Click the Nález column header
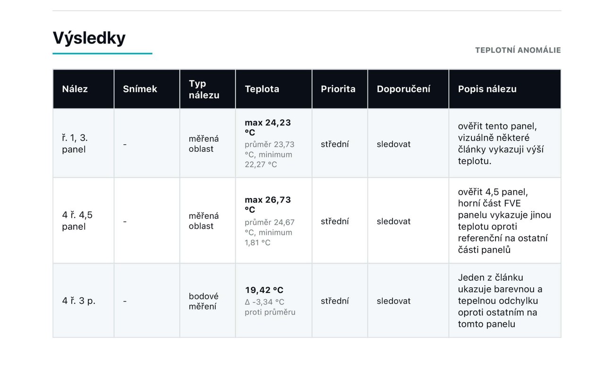The image size is (614, 383). 75,89
